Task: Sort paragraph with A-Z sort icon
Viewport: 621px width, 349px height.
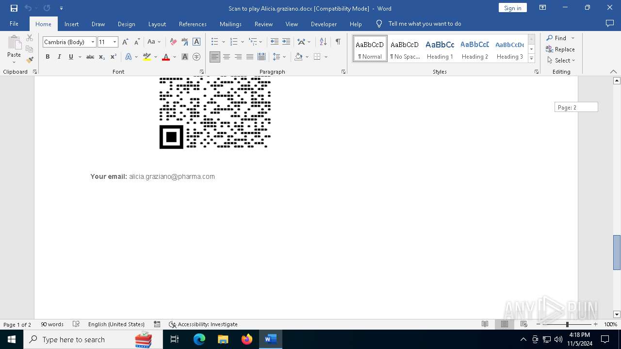Action: pyautogui.click(x=323, y=42)
